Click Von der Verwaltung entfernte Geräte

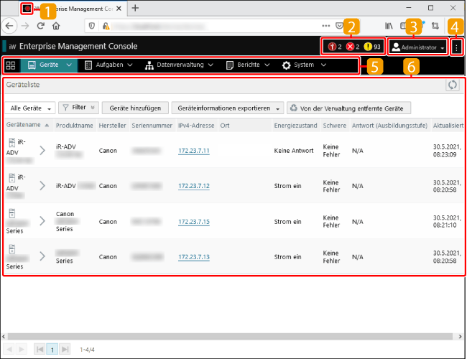click(x=348, y=108)
